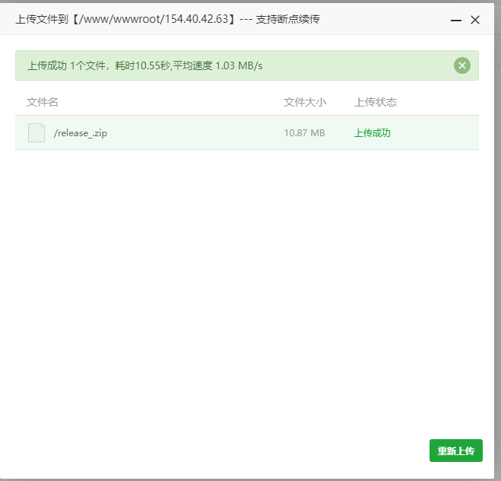Select the /release_.zip file name

81,133
